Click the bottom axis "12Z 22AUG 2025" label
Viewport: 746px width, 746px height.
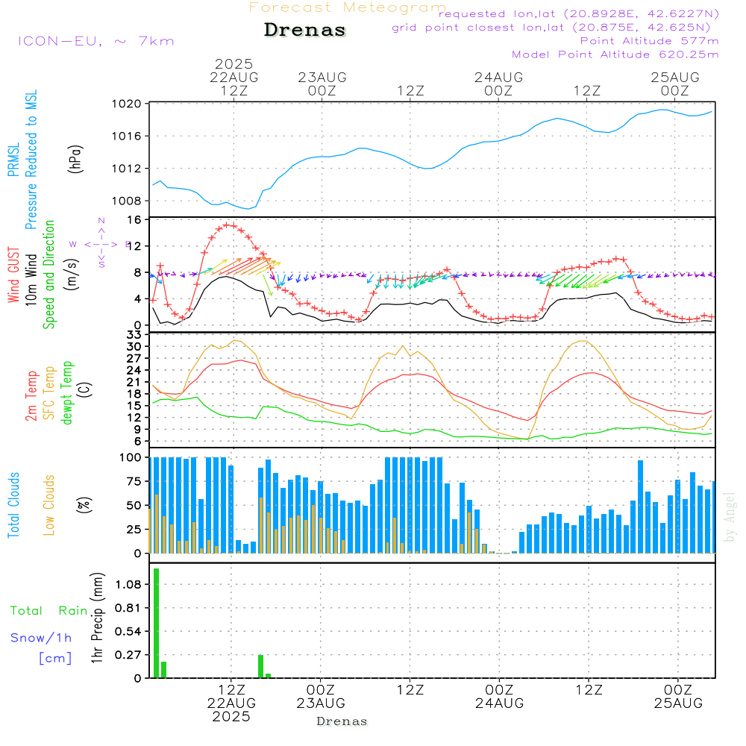pos(232,703)
